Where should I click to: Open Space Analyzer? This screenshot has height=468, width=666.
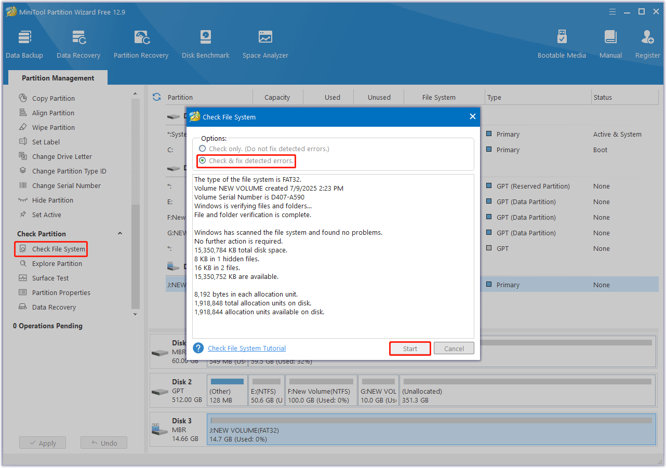[x=265, y=44]
